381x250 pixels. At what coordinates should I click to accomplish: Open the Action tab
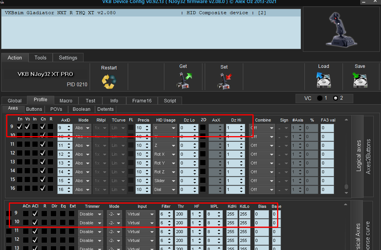[x=15, y=58]
